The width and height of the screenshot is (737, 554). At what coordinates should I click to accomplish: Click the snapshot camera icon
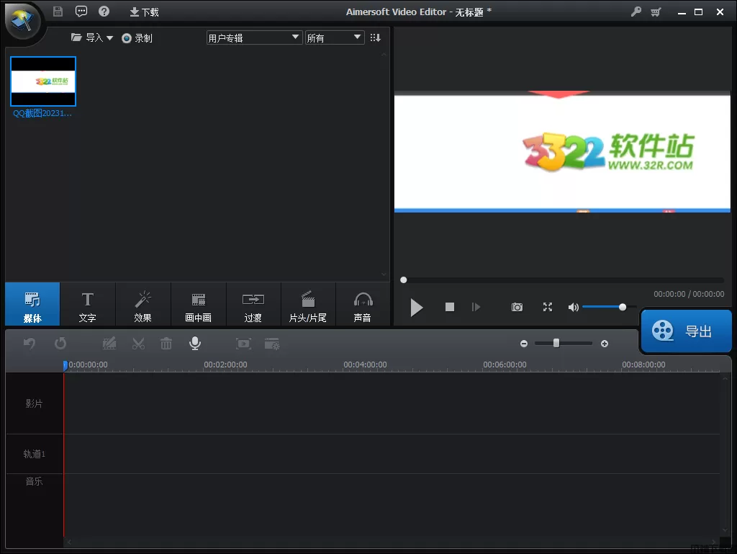[517, 307]
